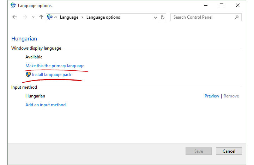Expand the double-chevron breadcrumb overflow
This screenshot has height=165, width=254.
pos(56,17)
